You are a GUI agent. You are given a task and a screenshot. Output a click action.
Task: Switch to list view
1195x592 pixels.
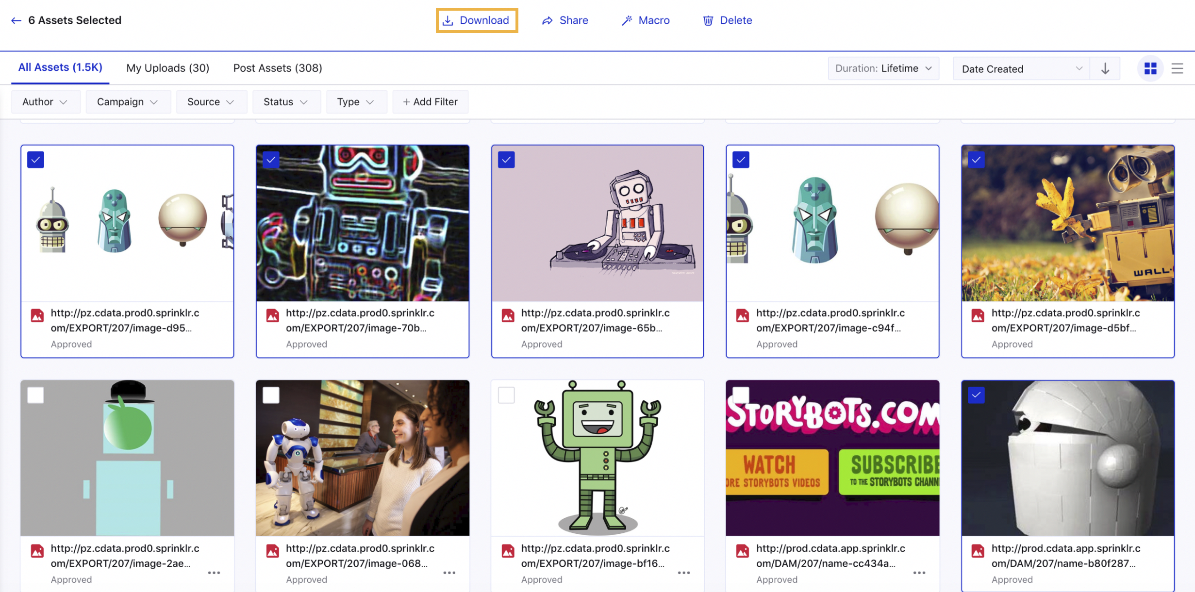click(1177, 68)
